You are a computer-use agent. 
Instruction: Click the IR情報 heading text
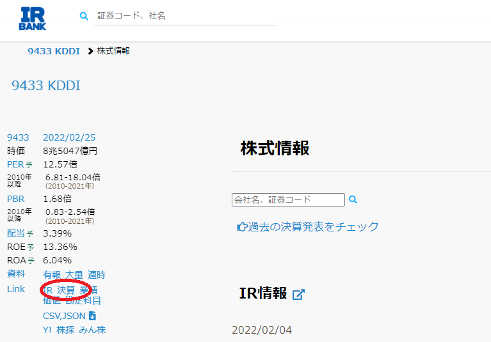pos(263,293)
